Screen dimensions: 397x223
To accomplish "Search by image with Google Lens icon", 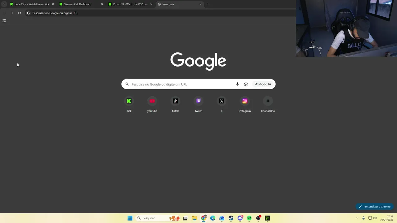I will tap(246, 84).
